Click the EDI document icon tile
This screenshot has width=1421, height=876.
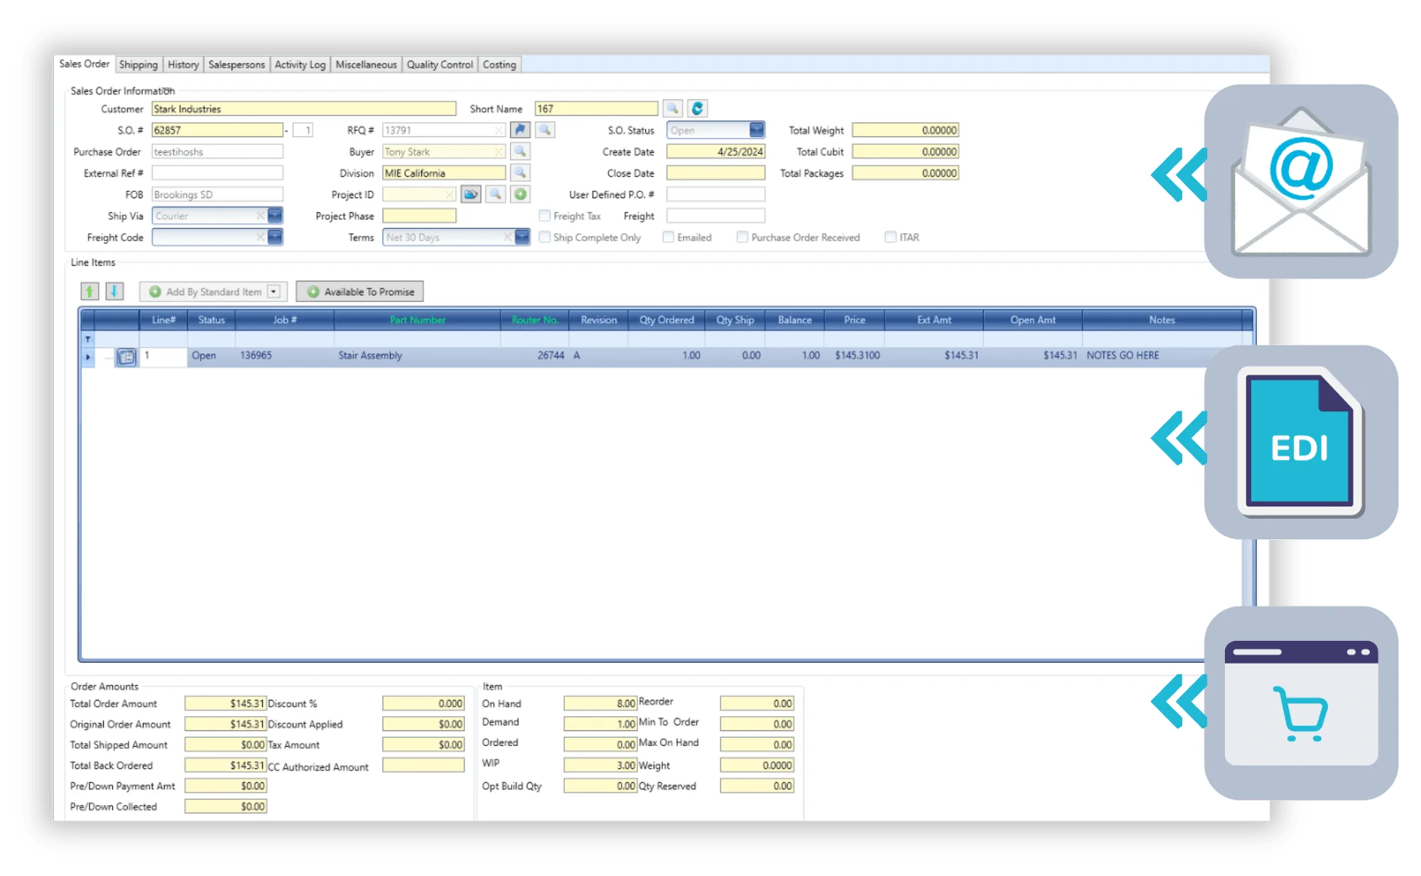(x=1301, y=442)
